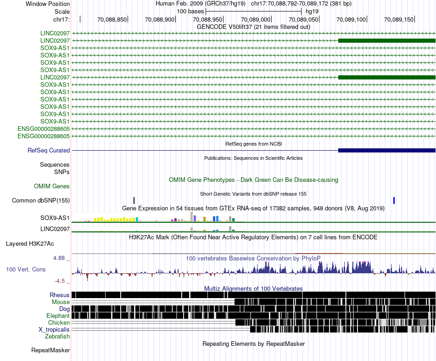436x361 pixels.
Task: Click PhyloP upper limit value 4.88
Action: point(59,258)
